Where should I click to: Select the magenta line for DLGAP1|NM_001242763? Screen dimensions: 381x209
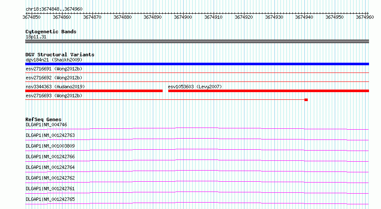[197, 139]
